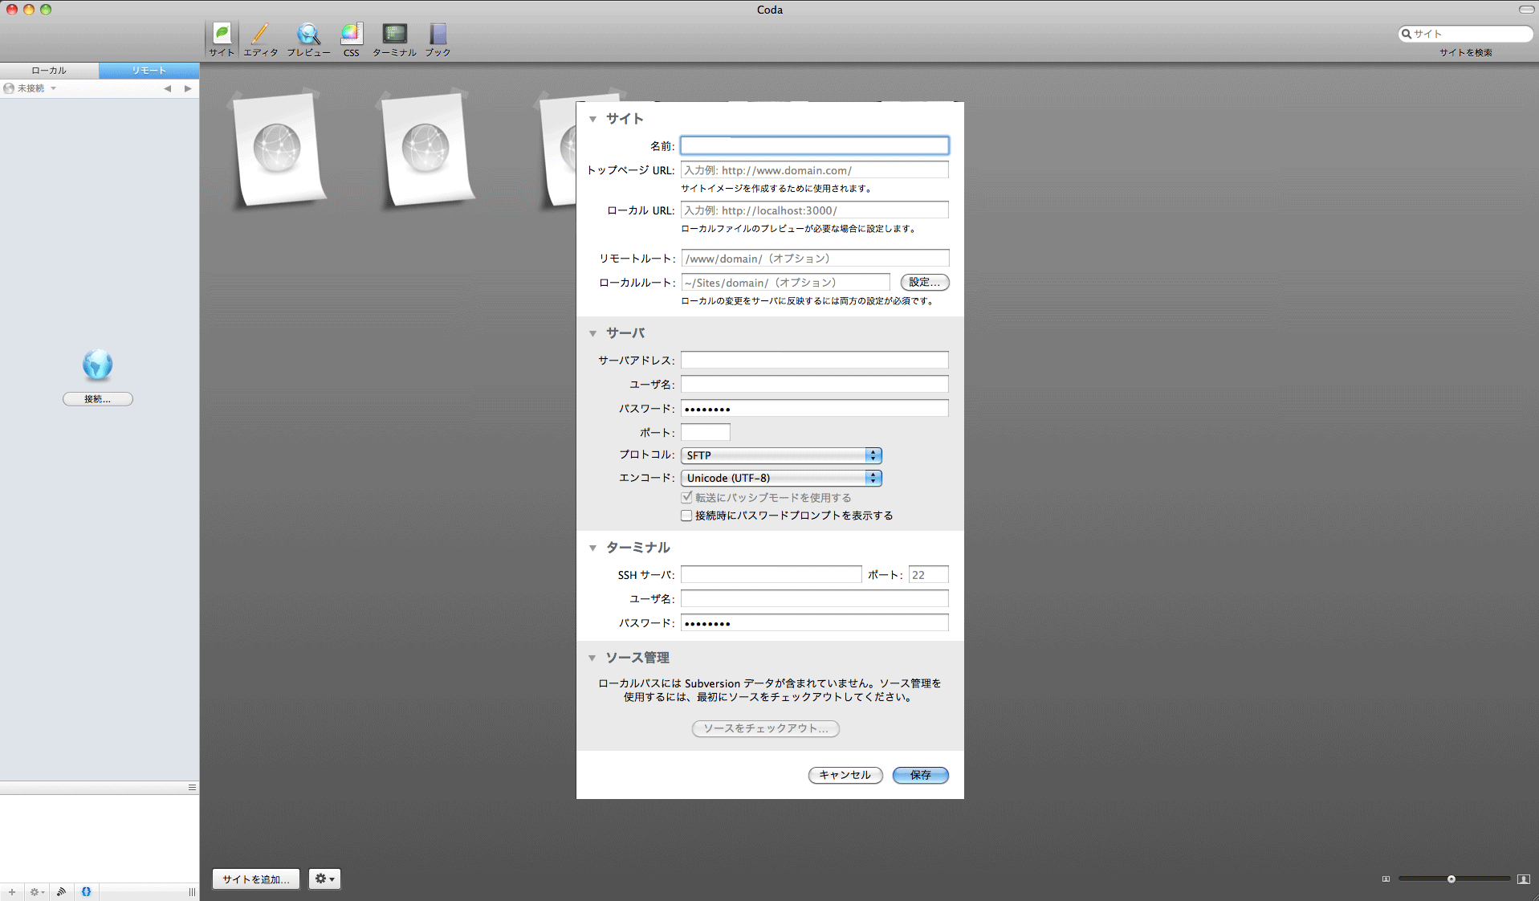Screen dimensions: 1539x901
Task: Focus the 名前 name field
Action: [815, 145]
